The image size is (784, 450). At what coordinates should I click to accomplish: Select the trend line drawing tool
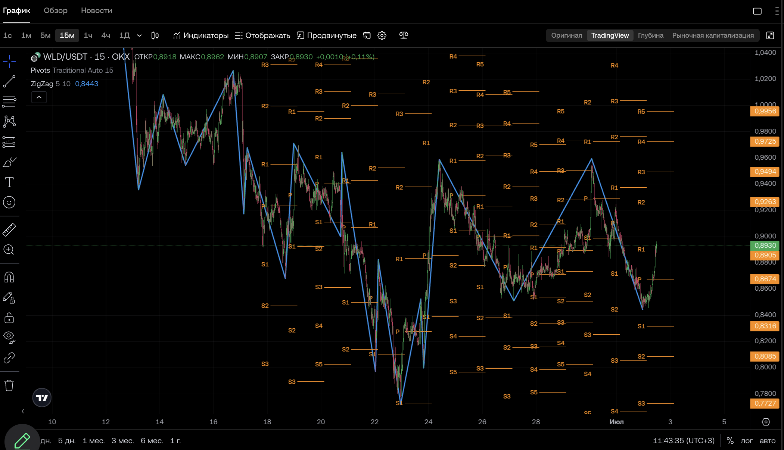tap(9, 81)
